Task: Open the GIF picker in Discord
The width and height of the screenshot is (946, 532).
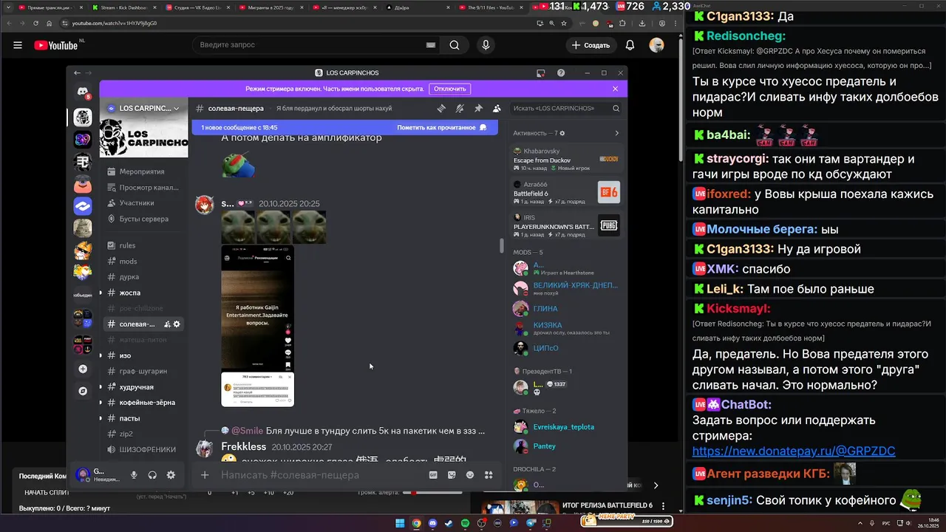Action: tap(433, 475)
